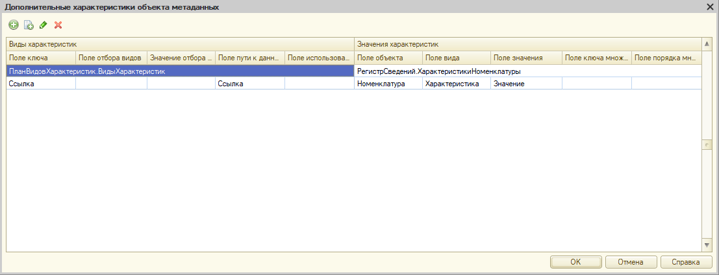Click the Номенклатура cell
The width and height of the screenshot is (719, 275).
(x=388, y=84)
